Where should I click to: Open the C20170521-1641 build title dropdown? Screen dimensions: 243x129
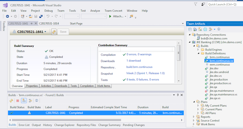pos(45,32)
